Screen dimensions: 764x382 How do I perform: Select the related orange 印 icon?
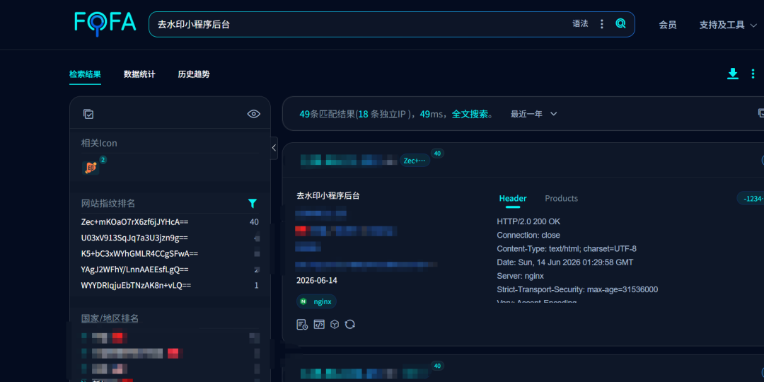click(x=91, y=168)
